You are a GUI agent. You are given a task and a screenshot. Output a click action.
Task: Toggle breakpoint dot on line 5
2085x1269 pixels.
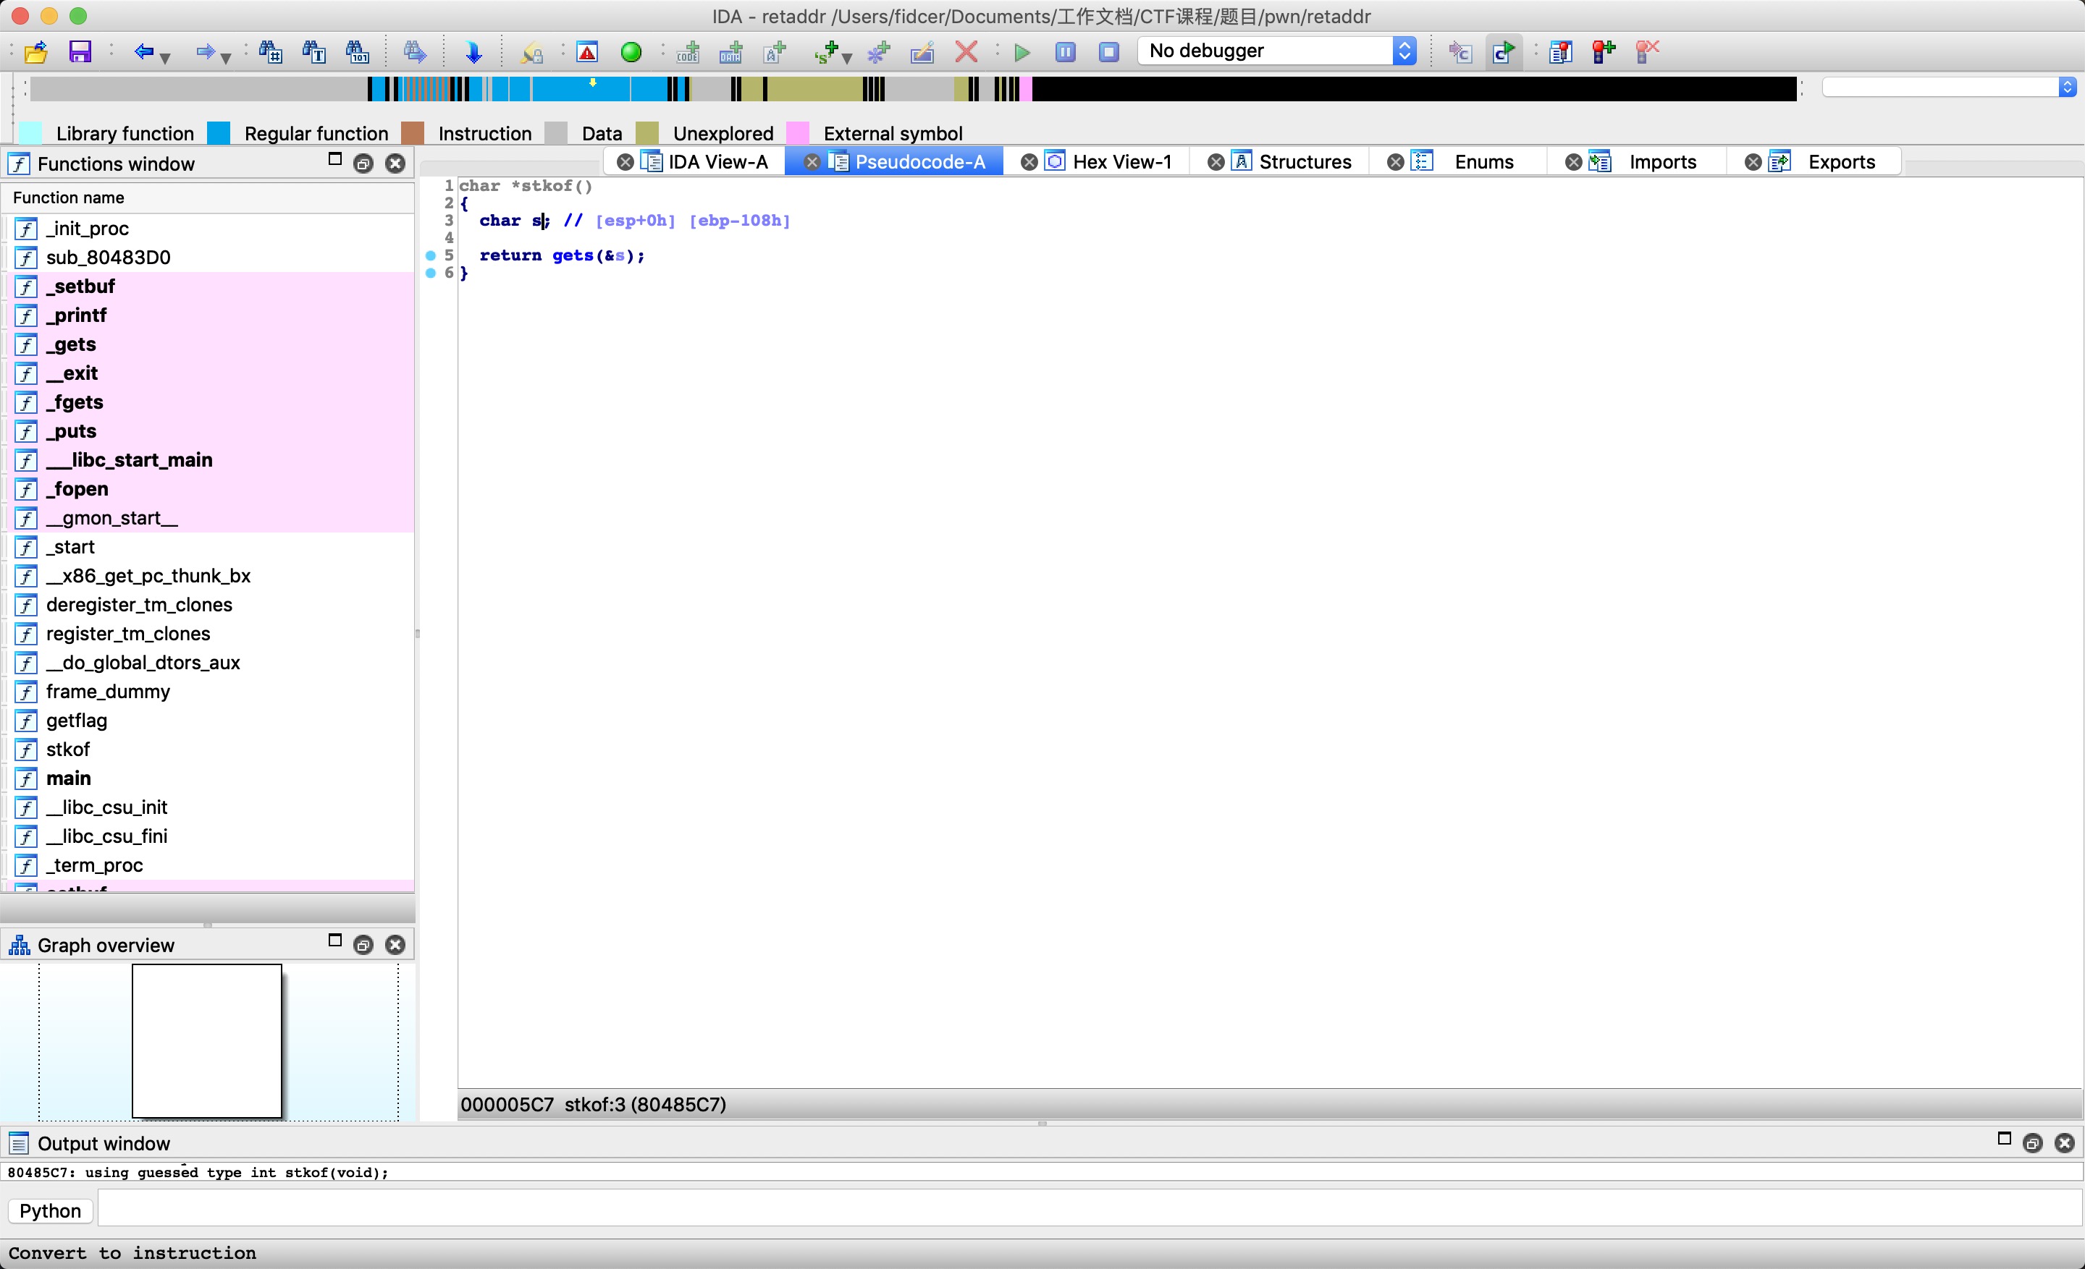[431, 255]
